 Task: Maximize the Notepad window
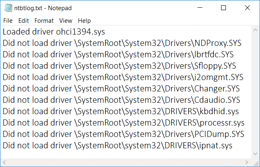coord(223,8)
